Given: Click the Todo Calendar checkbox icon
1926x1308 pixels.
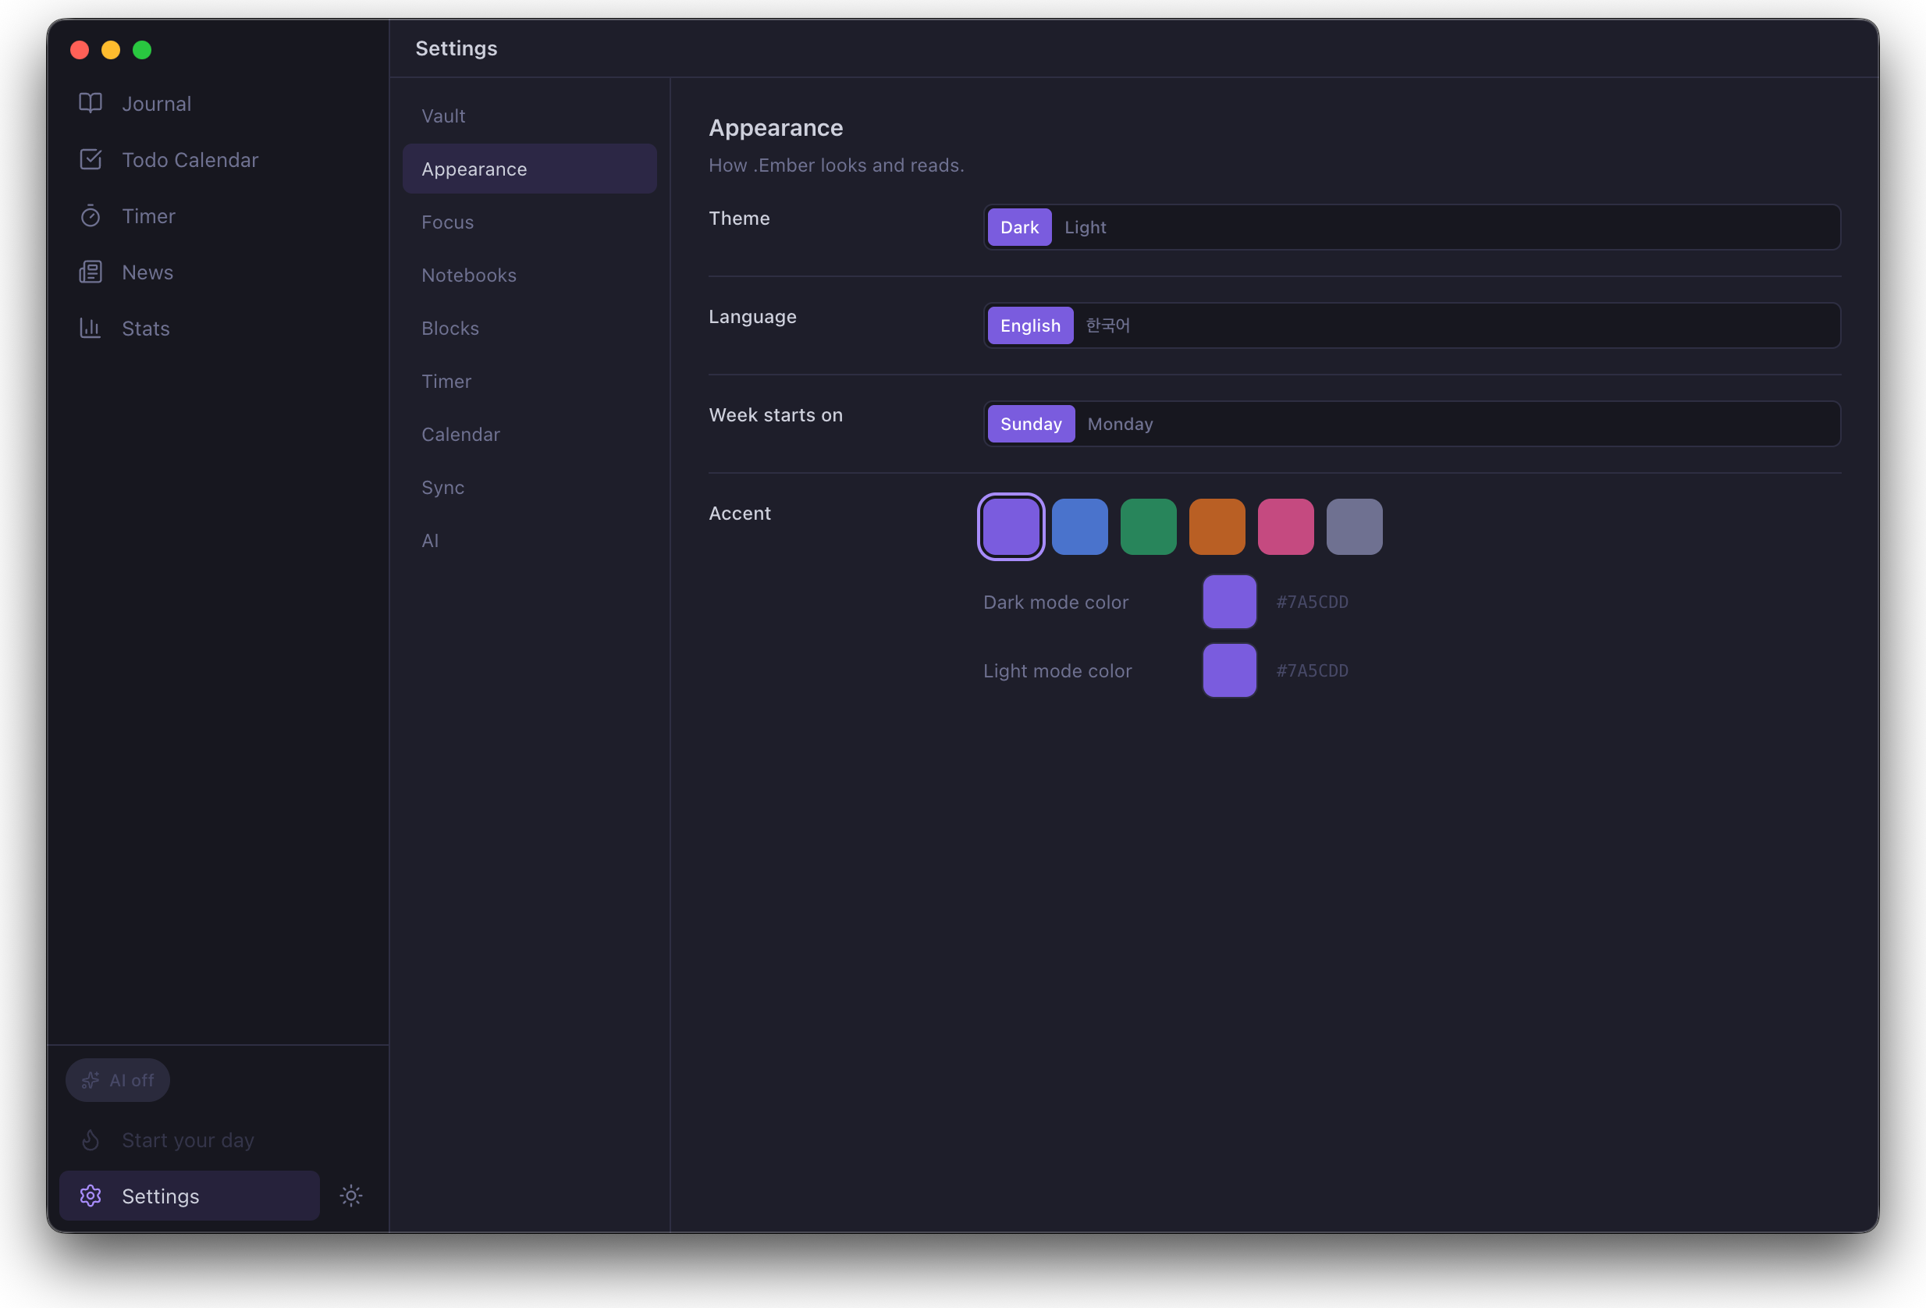Looking at the screenshot, I should click(x=91, y=160).
